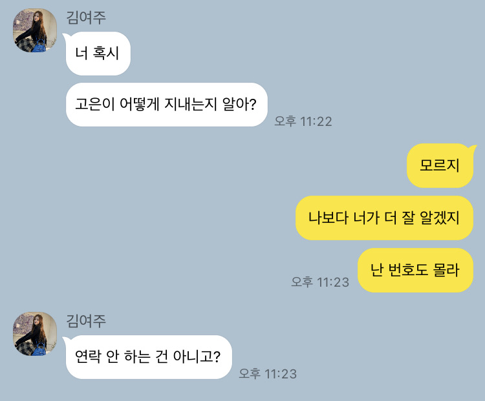Open bottom 김여주 profile picture
This screenshot has height=401, width=485.
click(35, 334)
